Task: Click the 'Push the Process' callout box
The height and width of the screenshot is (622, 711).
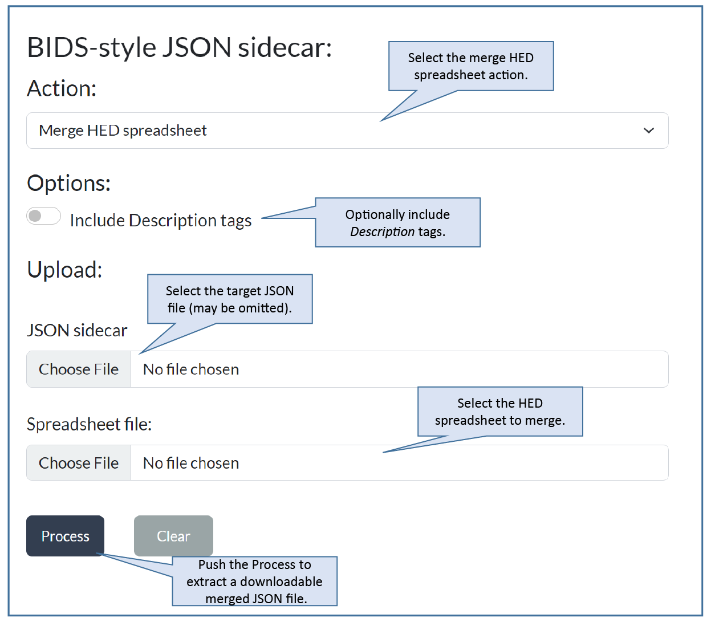Action: point(254,581)
